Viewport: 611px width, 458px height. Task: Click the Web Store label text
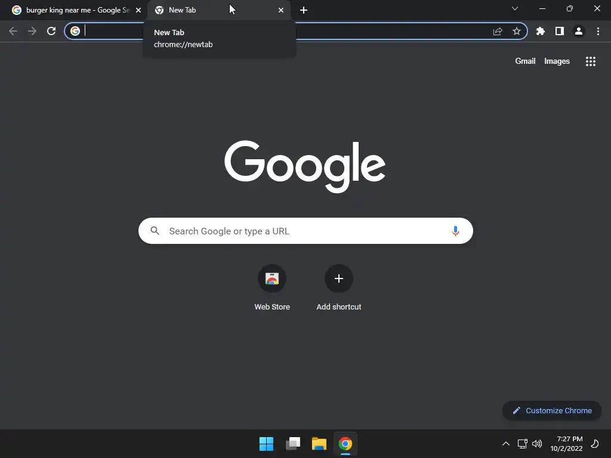point(272,307)
